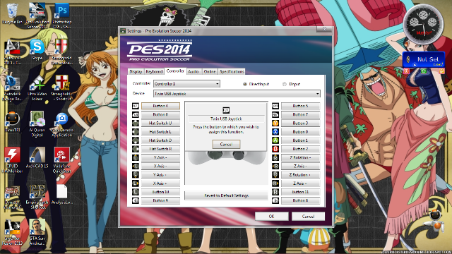Click the Back button icon beside Button 9
Image resolution: width=452 pixels, height=254 pixels.
click(x=136, y=200)
